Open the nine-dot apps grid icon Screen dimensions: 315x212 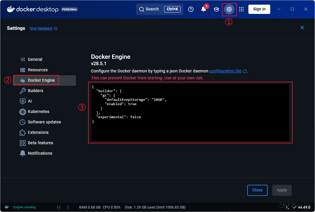[241, 9]
